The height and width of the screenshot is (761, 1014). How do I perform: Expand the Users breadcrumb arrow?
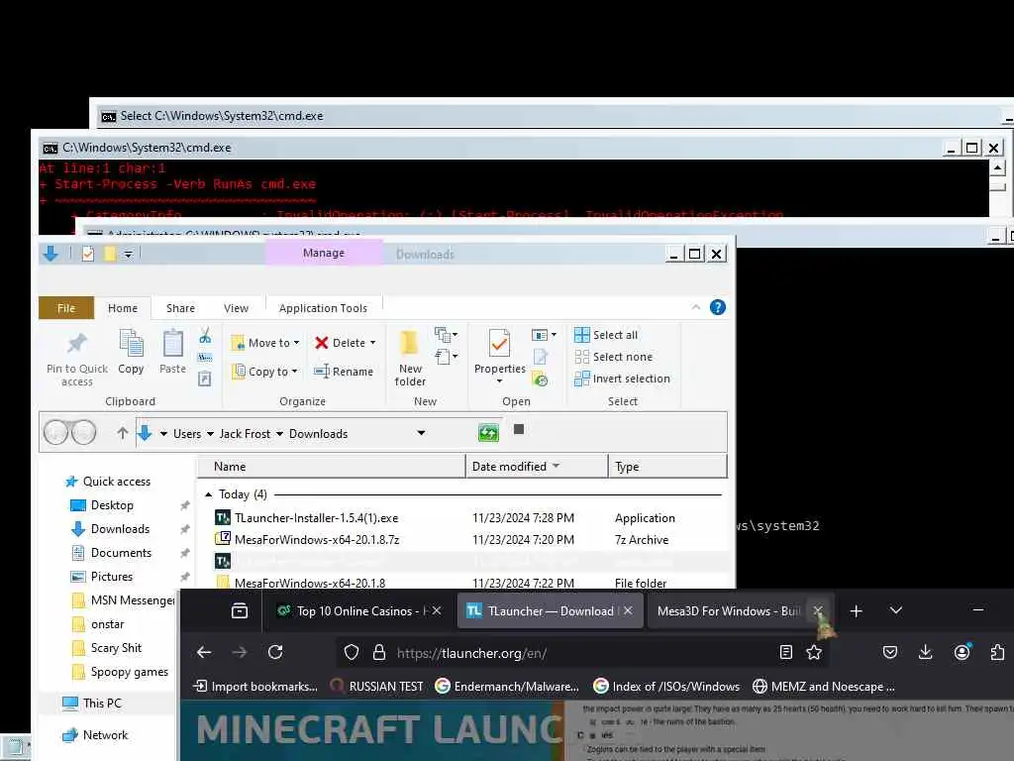click(210, 434)
